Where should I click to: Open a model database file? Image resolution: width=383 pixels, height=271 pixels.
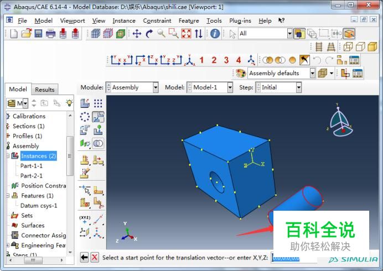27,33
